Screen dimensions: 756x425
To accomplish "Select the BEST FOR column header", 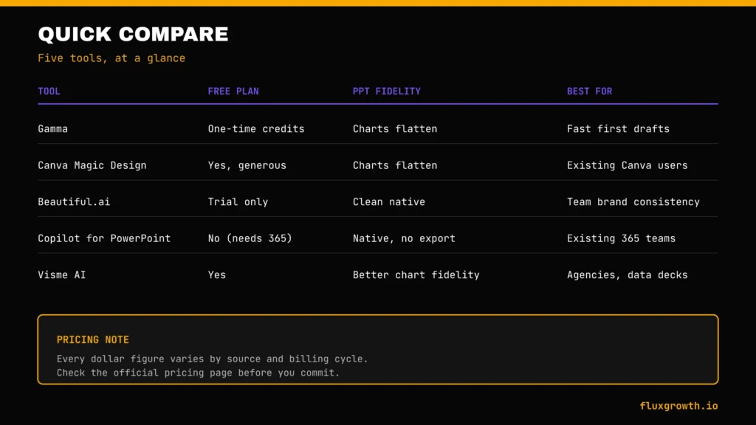I will click(x=589, y=91).
